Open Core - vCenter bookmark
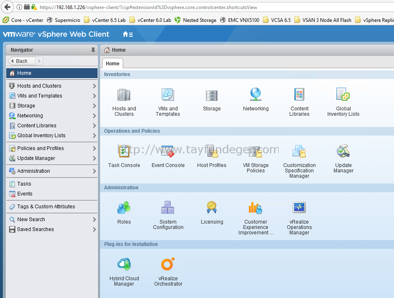Image resolution: width=394 pixels, height=298 pixels. 23,20
